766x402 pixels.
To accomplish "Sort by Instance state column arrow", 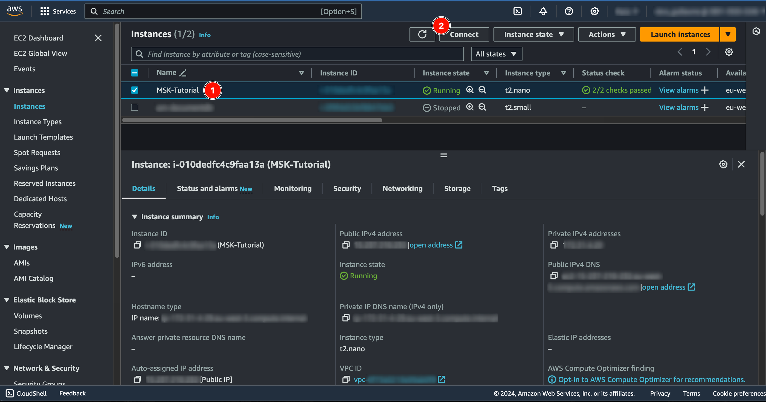I will click(x=486, y=73).
